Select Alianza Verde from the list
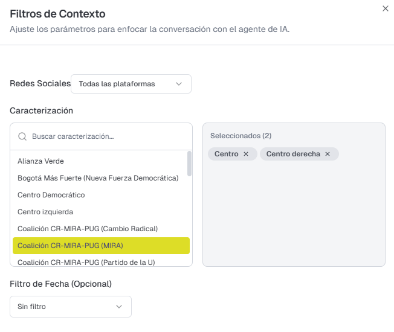 [x=41, y=161]
